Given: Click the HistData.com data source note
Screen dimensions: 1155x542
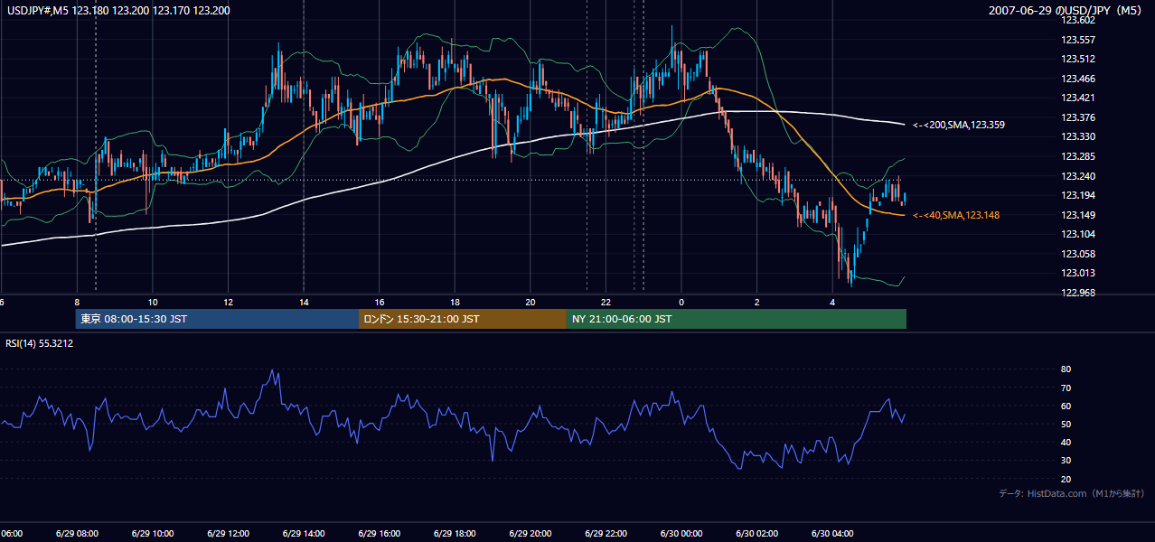Looking at the screenshot, I should [1072, 493].
